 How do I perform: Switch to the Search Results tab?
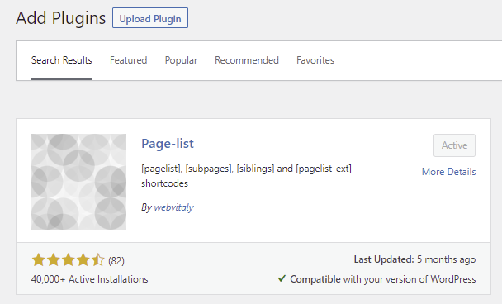coord(62,60)
